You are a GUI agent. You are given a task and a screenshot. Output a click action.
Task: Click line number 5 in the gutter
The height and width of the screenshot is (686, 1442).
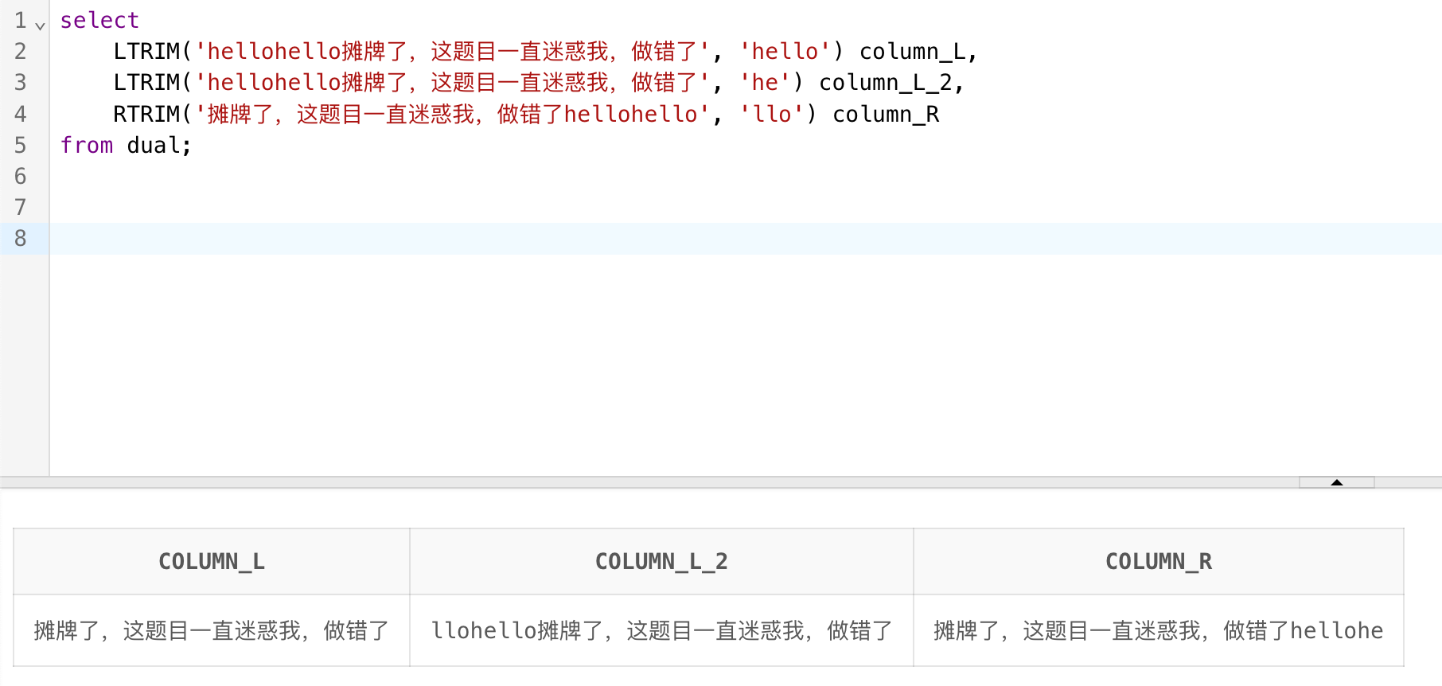21,146
